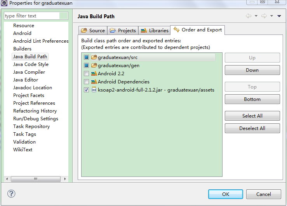The height and width of the screenshot is (206, 287).
Task: Select Android in the properties tree
Action: point(22,33)
